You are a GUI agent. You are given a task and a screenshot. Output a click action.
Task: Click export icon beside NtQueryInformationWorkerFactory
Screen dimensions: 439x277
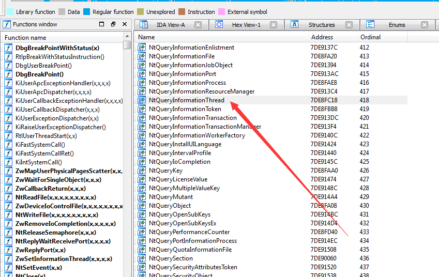142,135
